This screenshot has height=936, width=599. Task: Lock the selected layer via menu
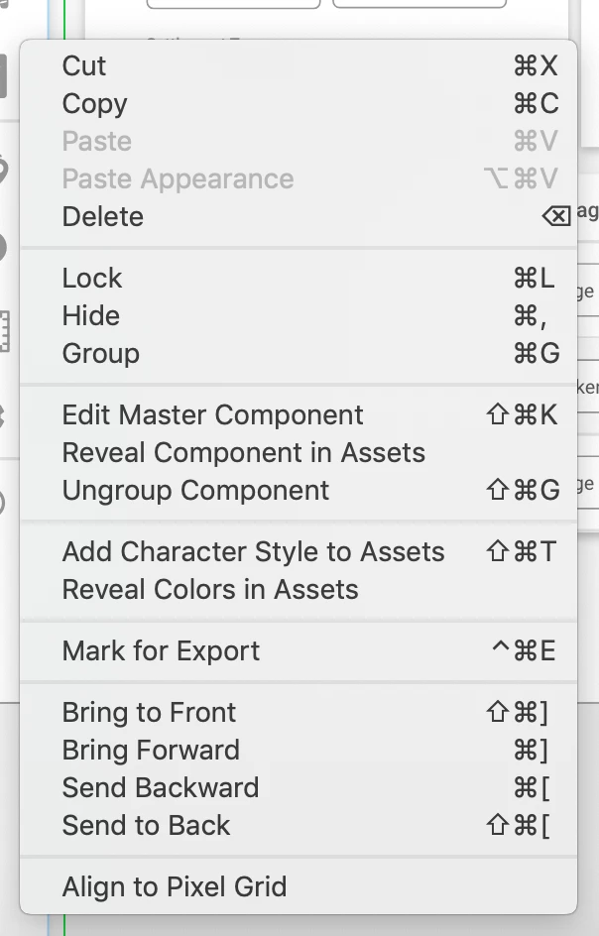91,279
